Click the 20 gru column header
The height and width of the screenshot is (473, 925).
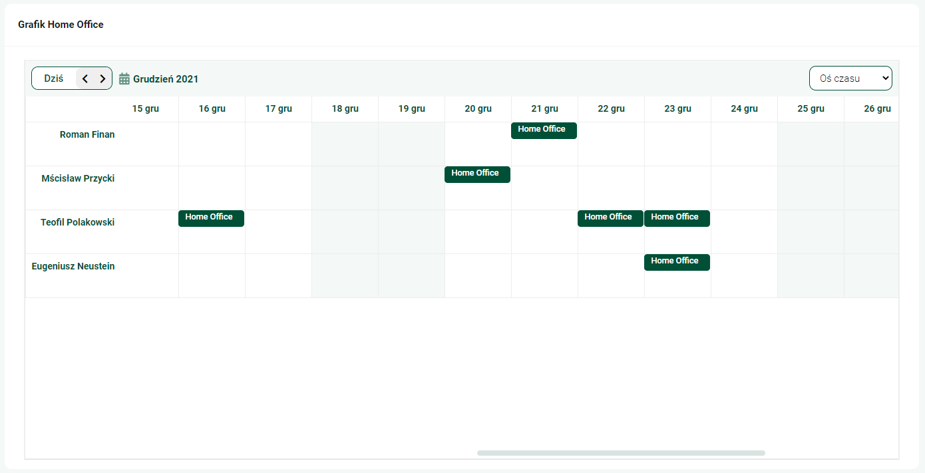click(x=478, y=109)
